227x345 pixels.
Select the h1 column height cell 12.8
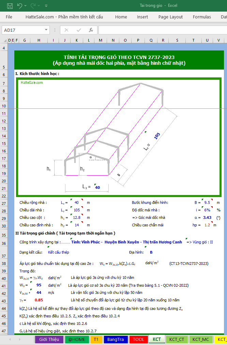click(x=77, y=217)
